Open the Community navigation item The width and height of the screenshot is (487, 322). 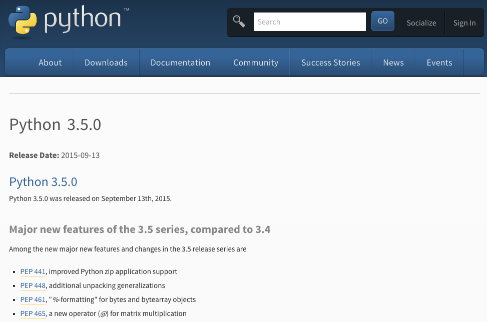256,62
